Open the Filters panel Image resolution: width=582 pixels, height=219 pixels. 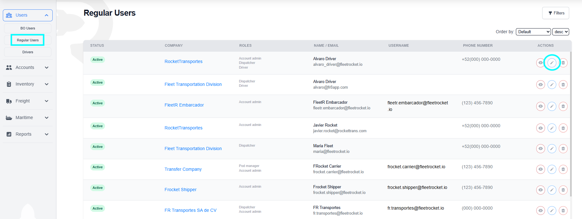[x=556, y=13]
